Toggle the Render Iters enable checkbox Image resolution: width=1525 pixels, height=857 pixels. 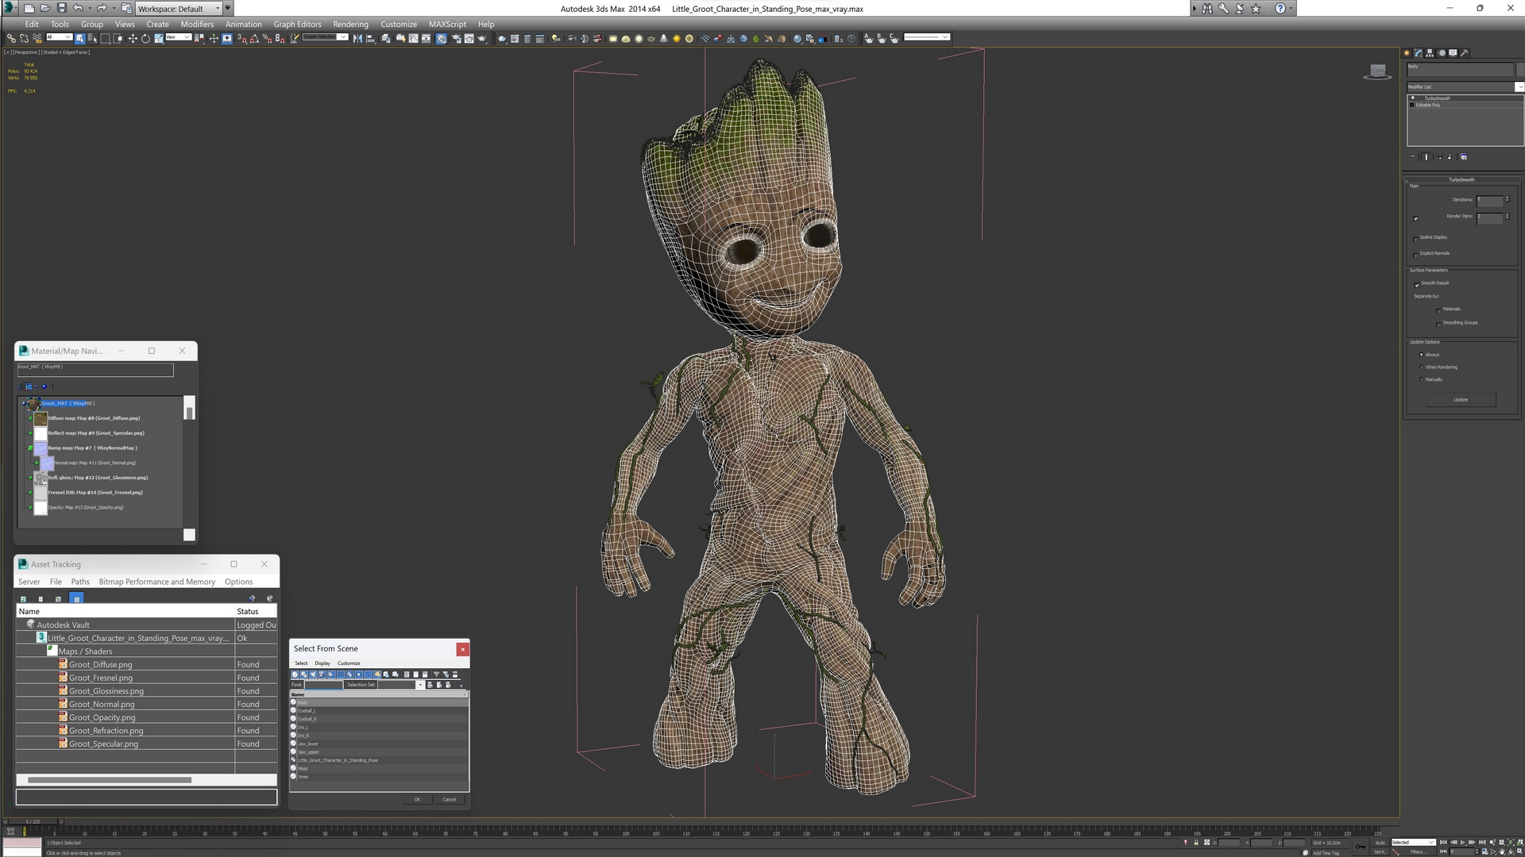point(1415,219)
